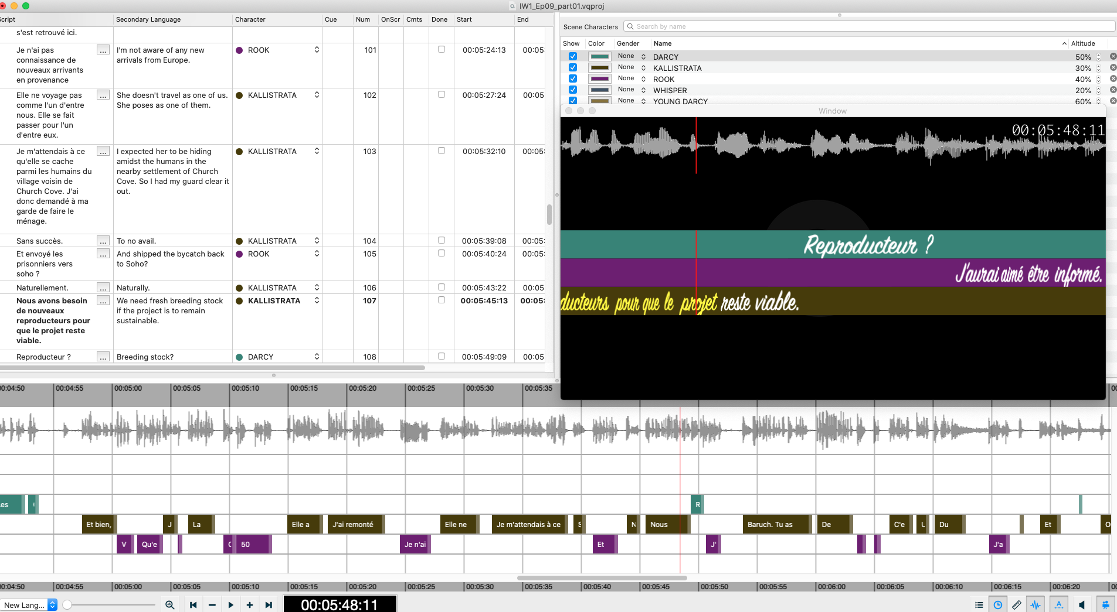Viewport: 1117px width, 612px height.
Task: Toggle the video camera icon
Action: pyautogui.click(x=1105, y=605)
